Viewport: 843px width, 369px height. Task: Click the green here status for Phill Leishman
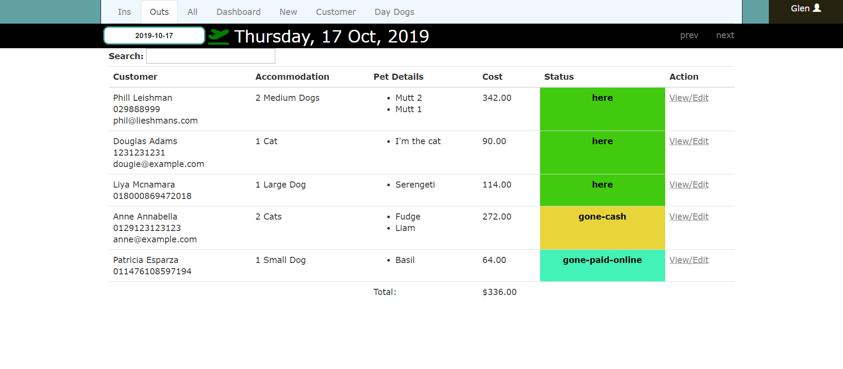coord(602,109)
